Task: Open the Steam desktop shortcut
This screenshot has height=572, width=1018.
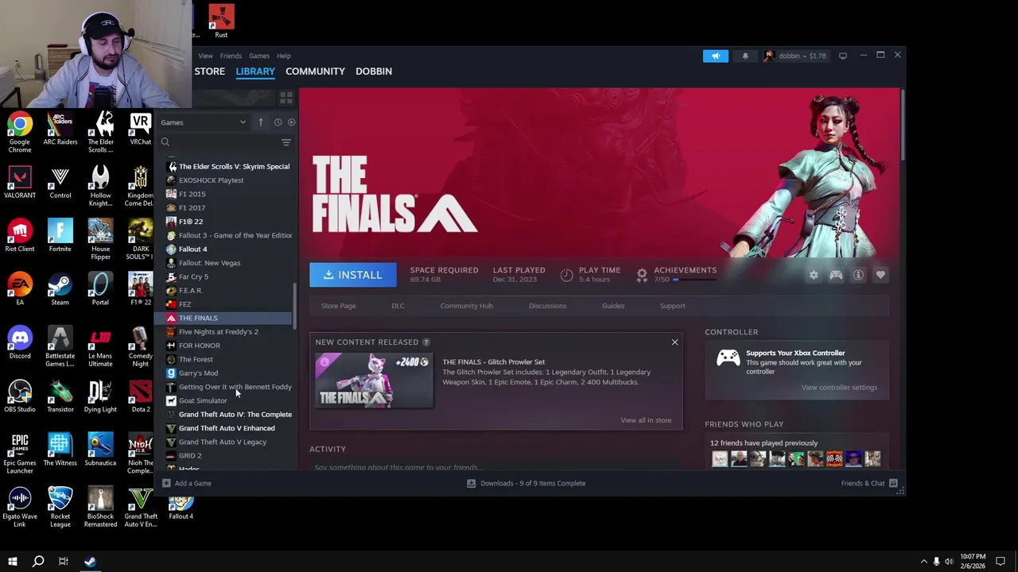Action: pyautogui.click(x=60, y=289)
